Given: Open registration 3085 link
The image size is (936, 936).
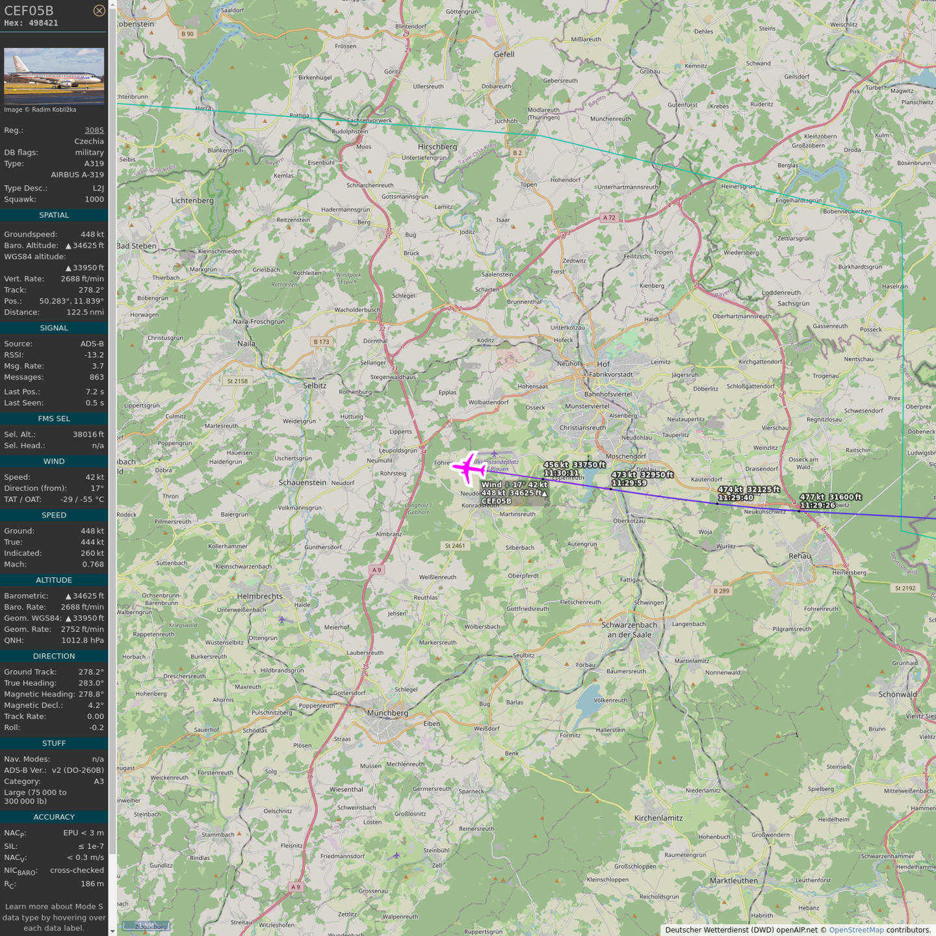Looking at the screenshot, I should pos(94,130).
